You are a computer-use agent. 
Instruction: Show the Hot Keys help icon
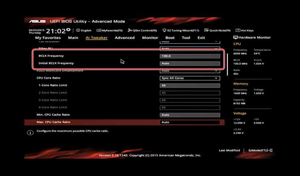pyautogui.click(x=238, y=30)
